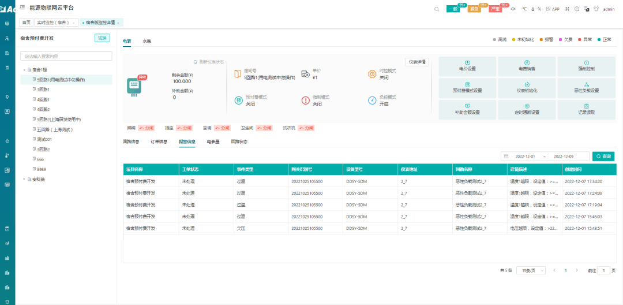Go to the 首页 home tab
Viewport: 623px width, 305px height.
(26, 23)
